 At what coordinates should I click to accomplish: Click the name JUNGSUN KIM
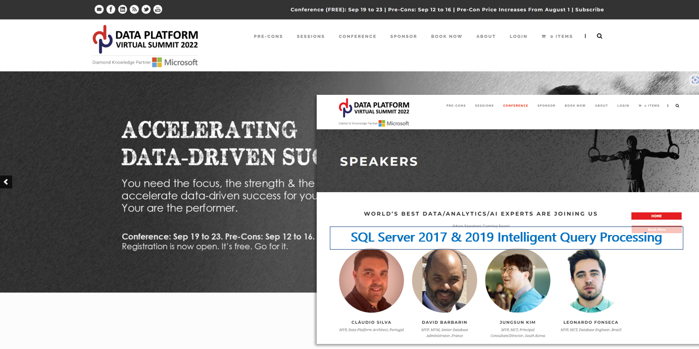[x=518, y=322]
